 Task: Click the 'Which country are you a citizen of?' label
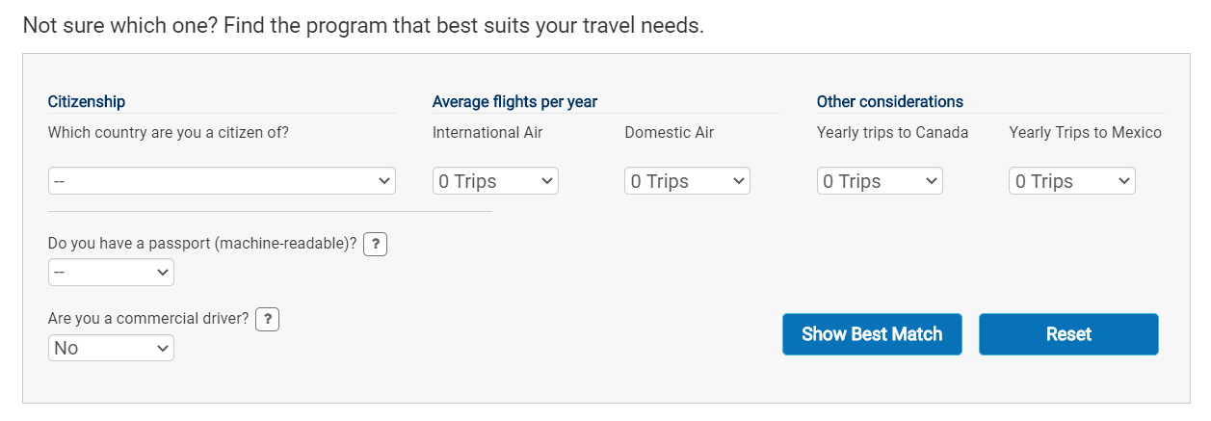click(169, 133)
